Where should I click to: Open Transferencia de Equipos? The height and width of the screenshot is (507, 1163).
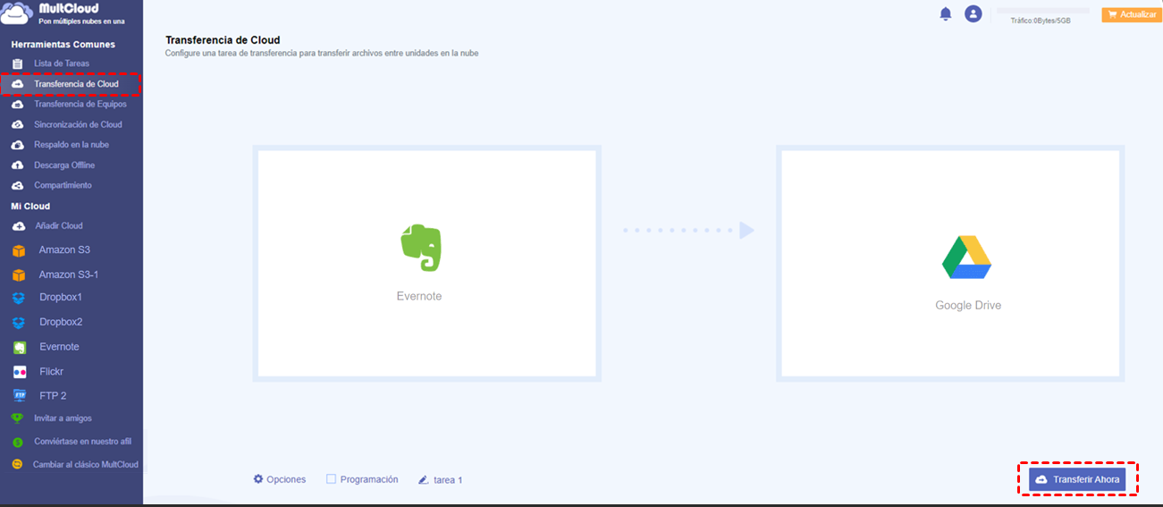coord(80,104)
